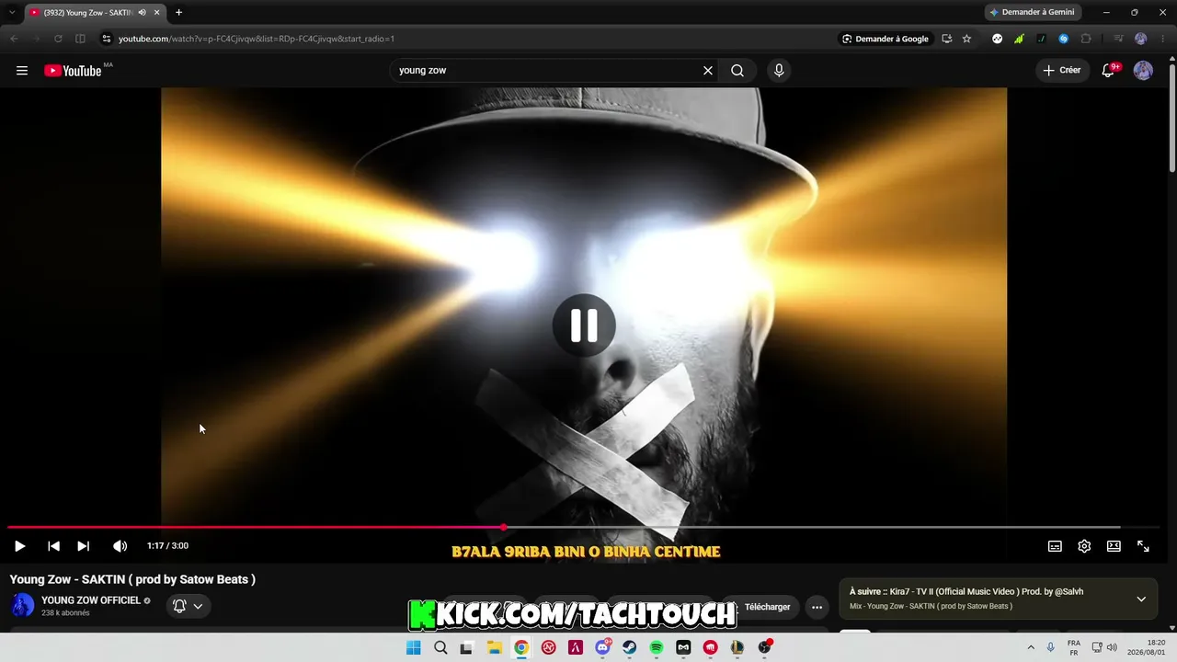Open File Explorer from the taskbar
1177x662 pixels.
pyautogui.click(x=494, y=647)
